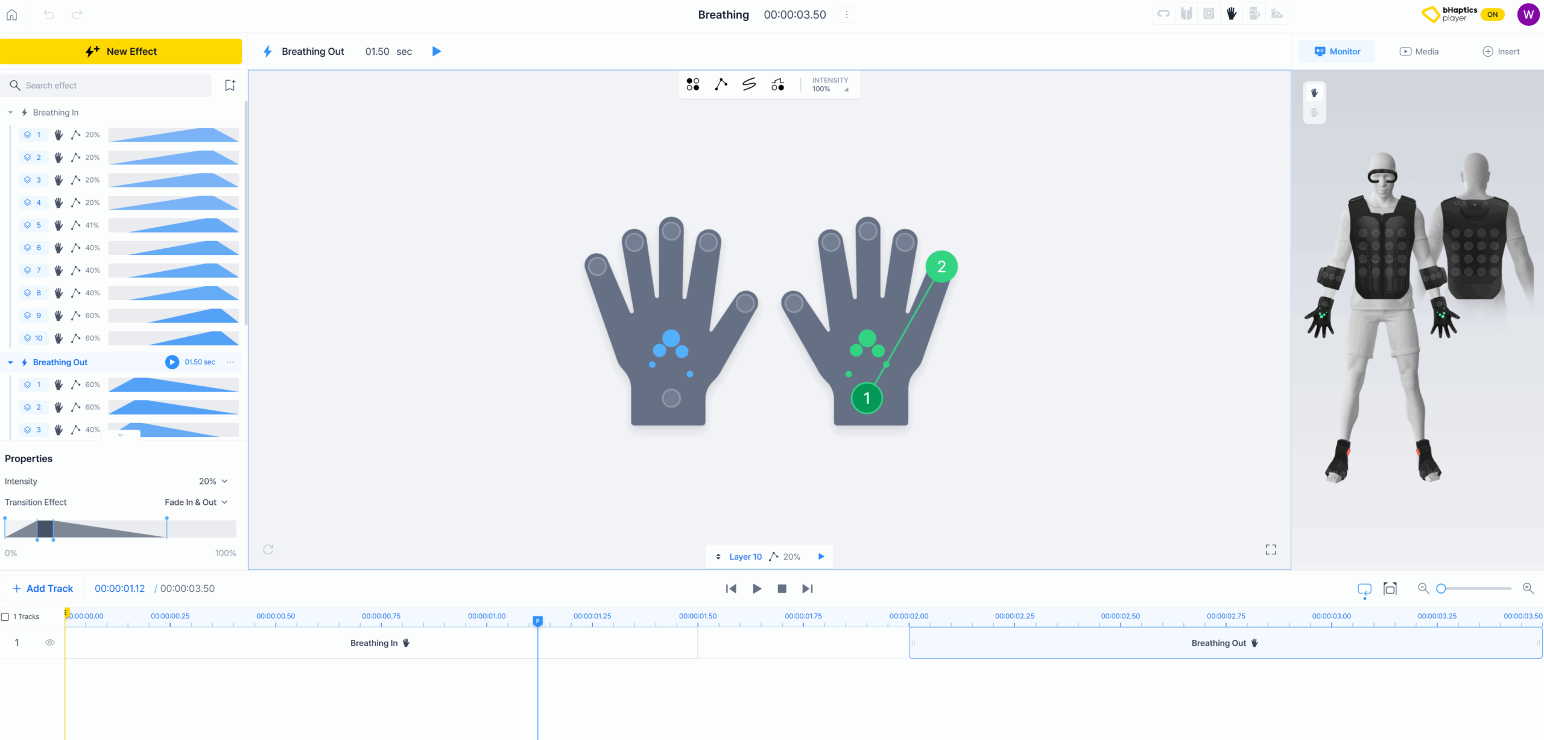
Task: Open the Intensity 20% dropdown
Action: tap(214, 481)
